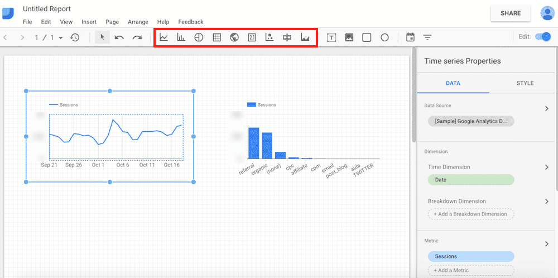
Task: Select the pie chart tool
Action: point(199,37)
